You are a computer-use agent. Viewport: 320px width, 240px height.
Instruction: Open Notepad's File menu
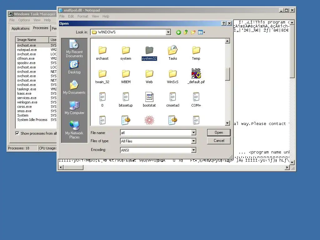point(62,16)
